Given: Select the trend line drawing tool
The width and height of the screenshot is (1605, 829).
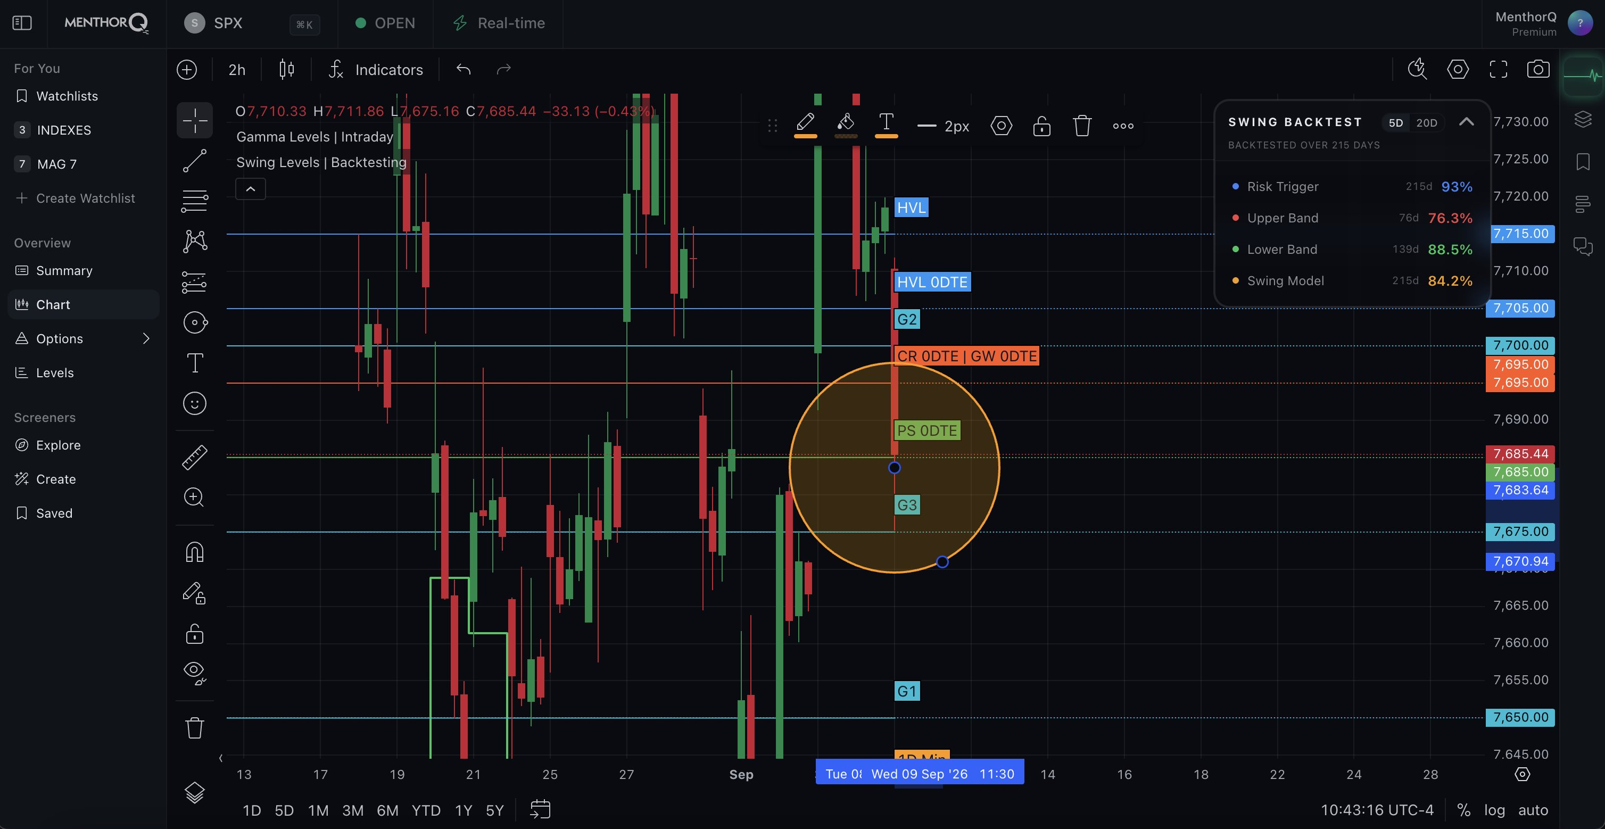Looking at the screenshot, I should 194,161.
